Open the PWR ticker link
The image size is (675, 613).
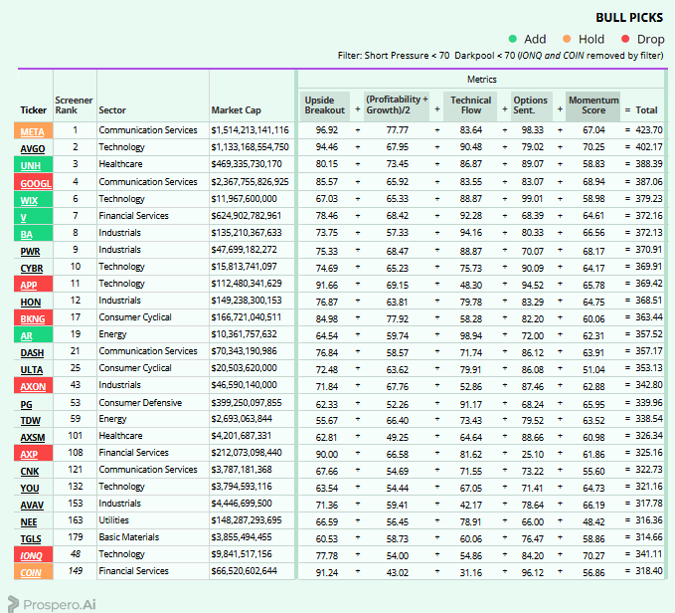point(30,251)
